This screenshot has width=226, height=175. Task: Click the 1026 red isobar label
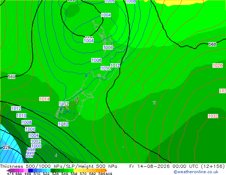tap(218, 66)
